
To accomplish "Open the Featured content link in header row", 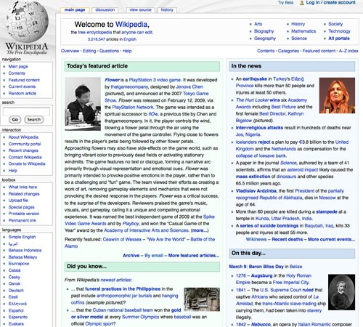I will 319,51.
